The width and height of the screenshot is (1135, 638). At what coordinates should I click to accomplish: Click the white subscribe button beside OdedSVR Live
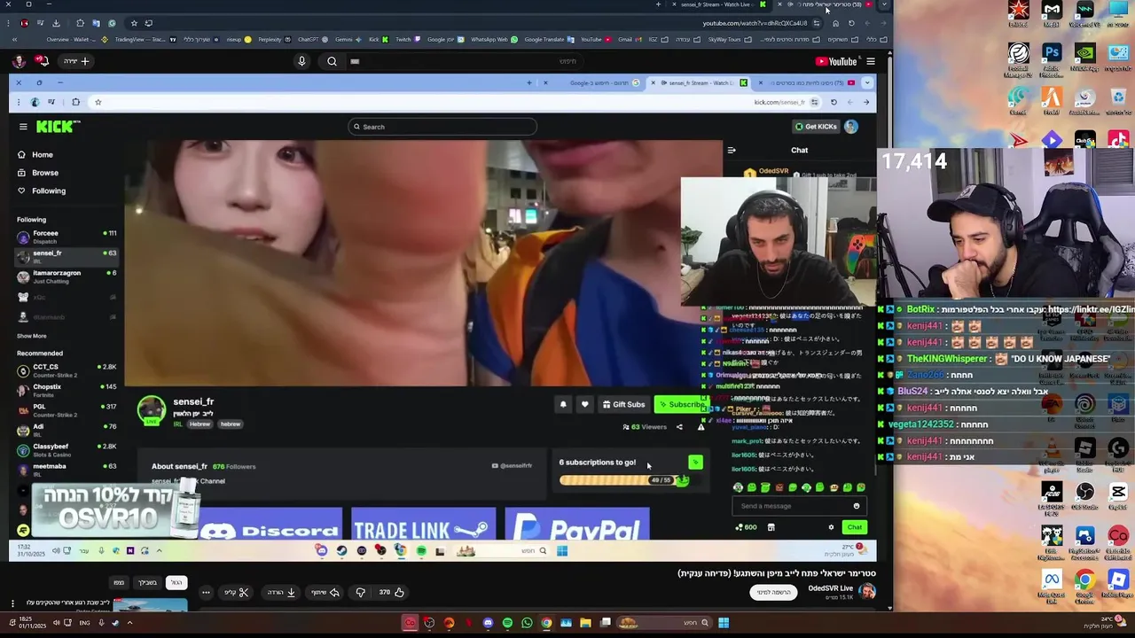pyautogui.click(x=773, y=592)
